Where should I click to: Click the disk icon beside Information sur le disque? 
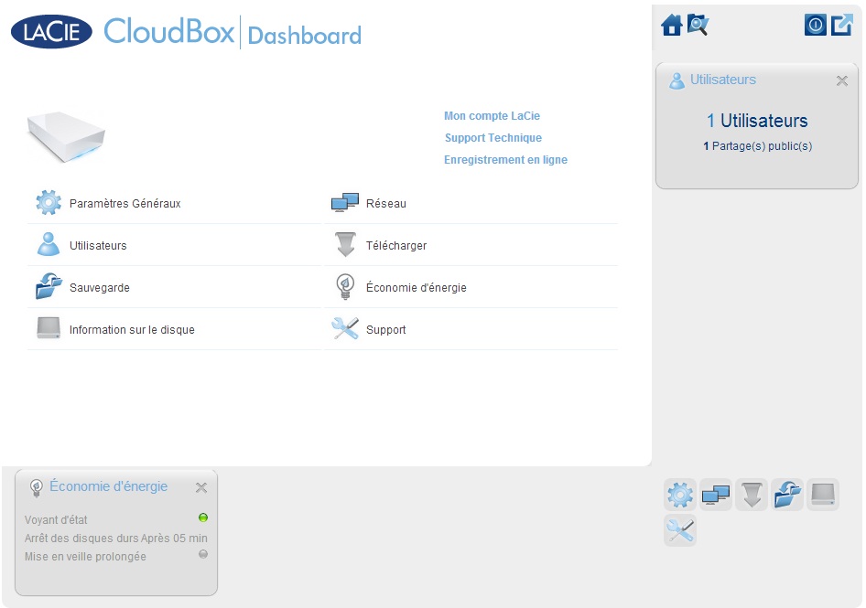pyautogui.click(x=49, y=328)
